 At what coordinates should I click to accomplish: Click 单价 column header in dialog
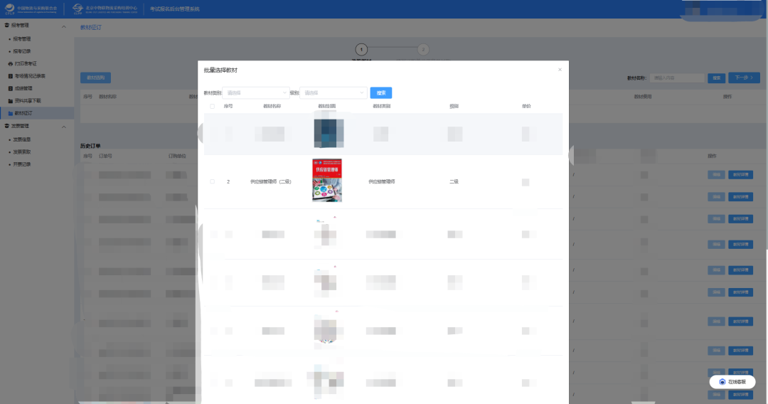click(526, 106)
